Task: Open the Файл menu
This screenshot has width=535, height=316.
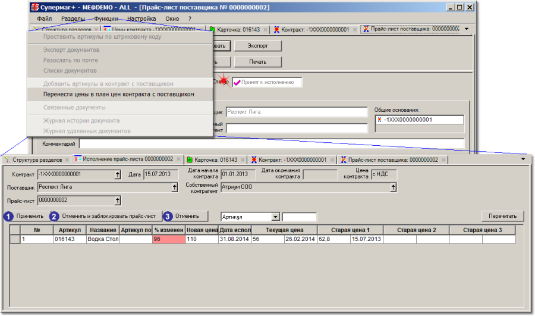Action: 45,18
